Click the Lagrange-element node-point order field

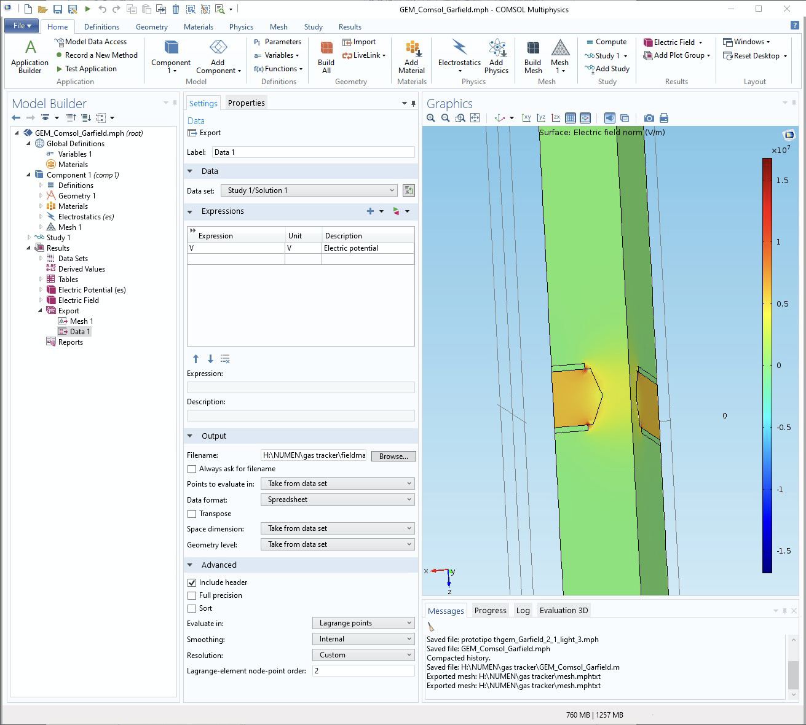point(363,671)
